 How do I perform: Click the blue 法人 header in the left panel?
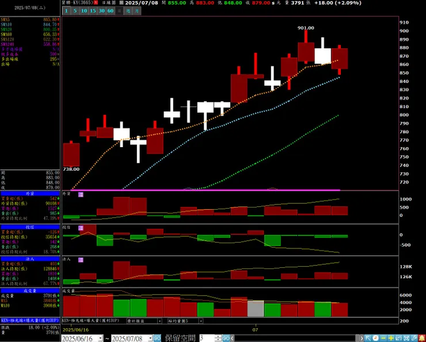pyautogui.click(x=30, y=259)
